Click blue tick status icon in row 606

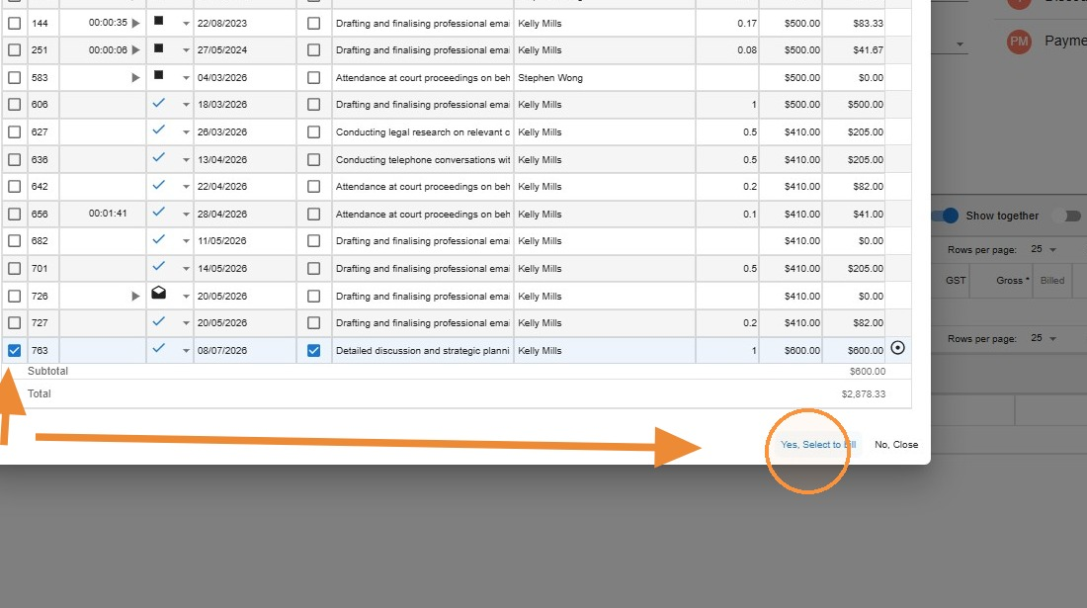click(x=159, y=103)
